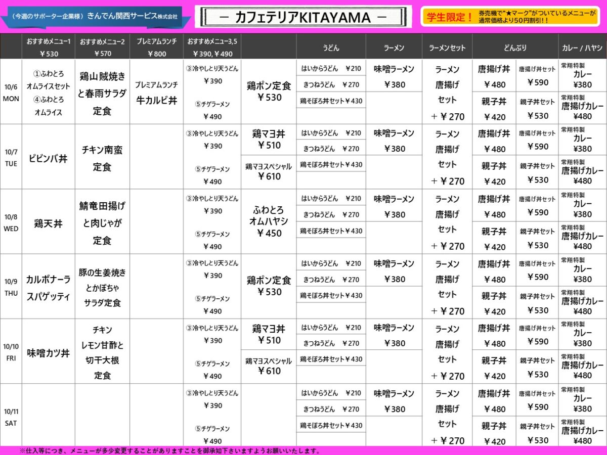Select the カレー / ハヤシ column header

point(582,48)
